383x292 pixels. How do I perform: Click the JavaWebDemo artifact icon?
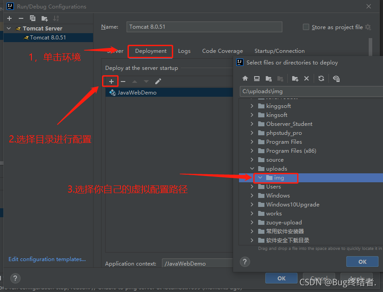tap(112, 92)
